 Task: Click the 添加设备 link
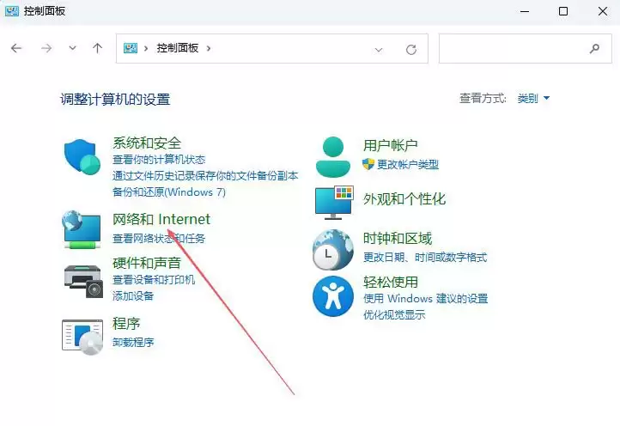[133, 295]
